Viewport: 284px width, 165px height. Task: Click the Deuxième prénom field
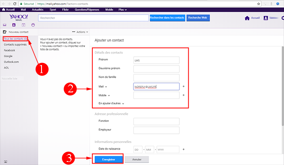(x=156, y=69)
